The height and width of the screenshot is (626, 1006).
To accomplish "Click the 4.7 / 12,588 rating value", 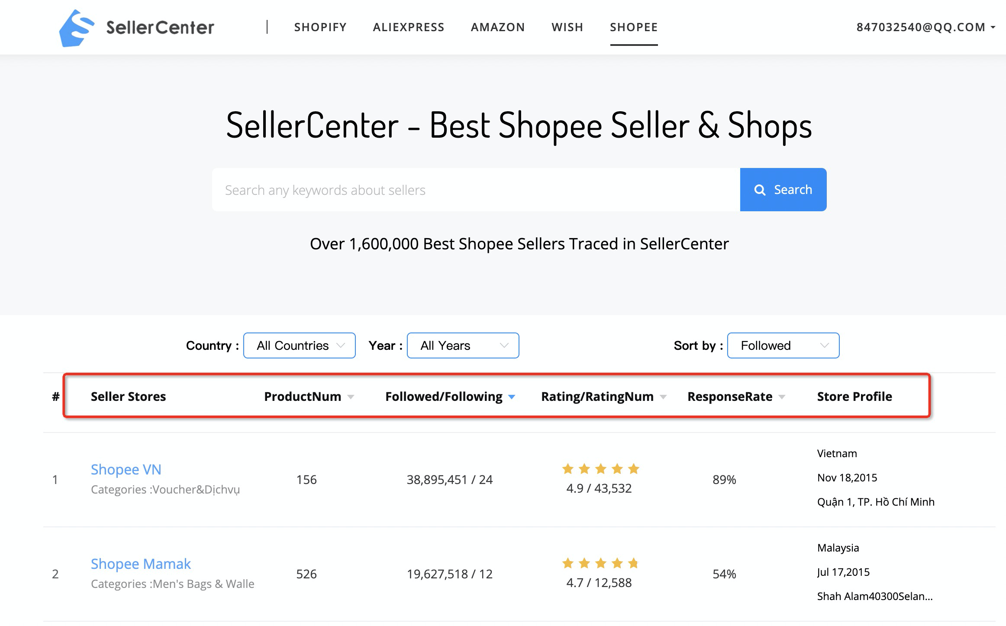I will click(x=599, y=583).
